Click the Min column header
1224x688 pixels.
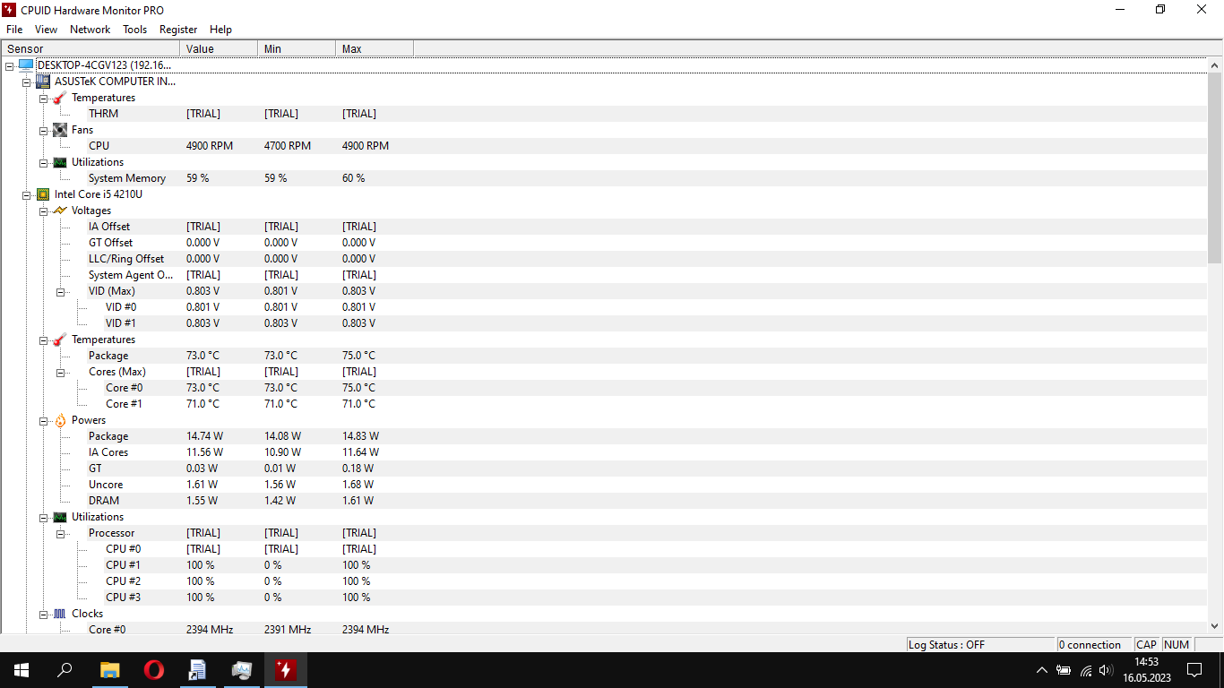tap(297, 48)
